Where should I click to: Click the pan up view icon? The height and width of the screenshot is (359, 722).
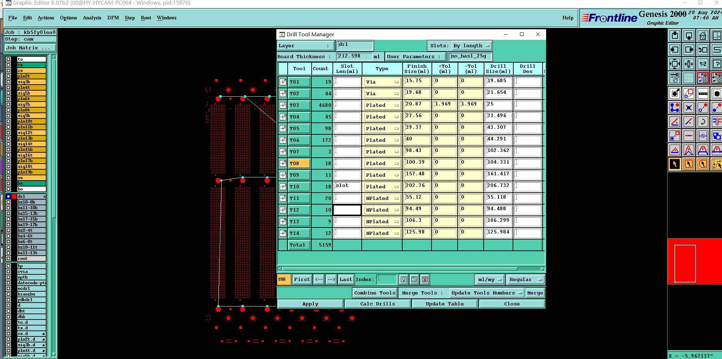(675, 36)
